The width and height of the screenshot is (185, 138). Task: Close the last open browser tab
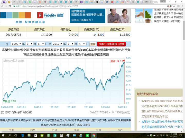tap(151, 2)
